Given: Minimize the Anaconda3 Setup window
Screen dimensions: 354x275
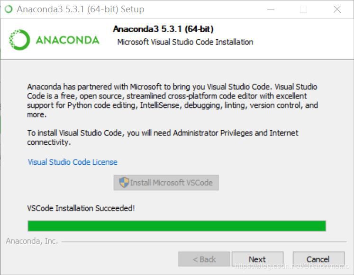Looking at the screenshot, I should coord(271,9).
